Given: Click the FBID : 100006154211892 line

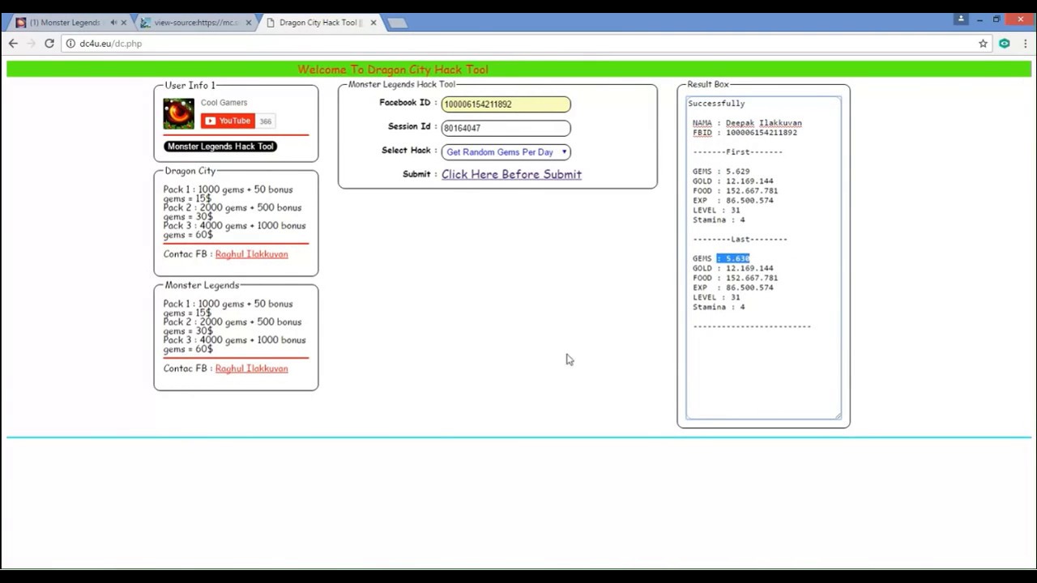Looking at the screenshot, I should [x=745, y=133].
